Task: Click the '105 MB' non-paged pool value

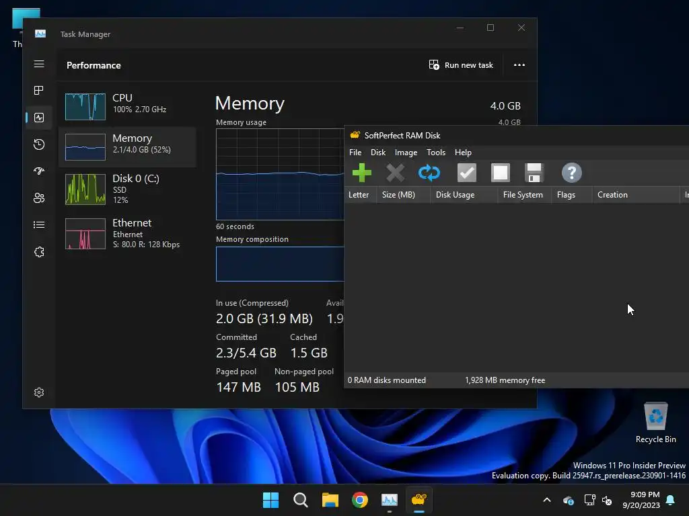Action: point(297,387)
